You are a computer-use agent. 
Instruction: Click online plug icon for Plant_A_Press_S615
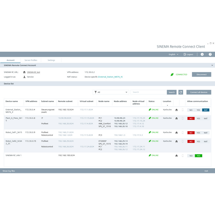(150, 118)
